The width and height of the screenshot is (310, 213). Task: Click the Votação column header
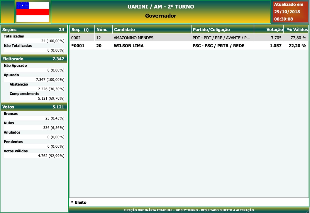[269, 30]
